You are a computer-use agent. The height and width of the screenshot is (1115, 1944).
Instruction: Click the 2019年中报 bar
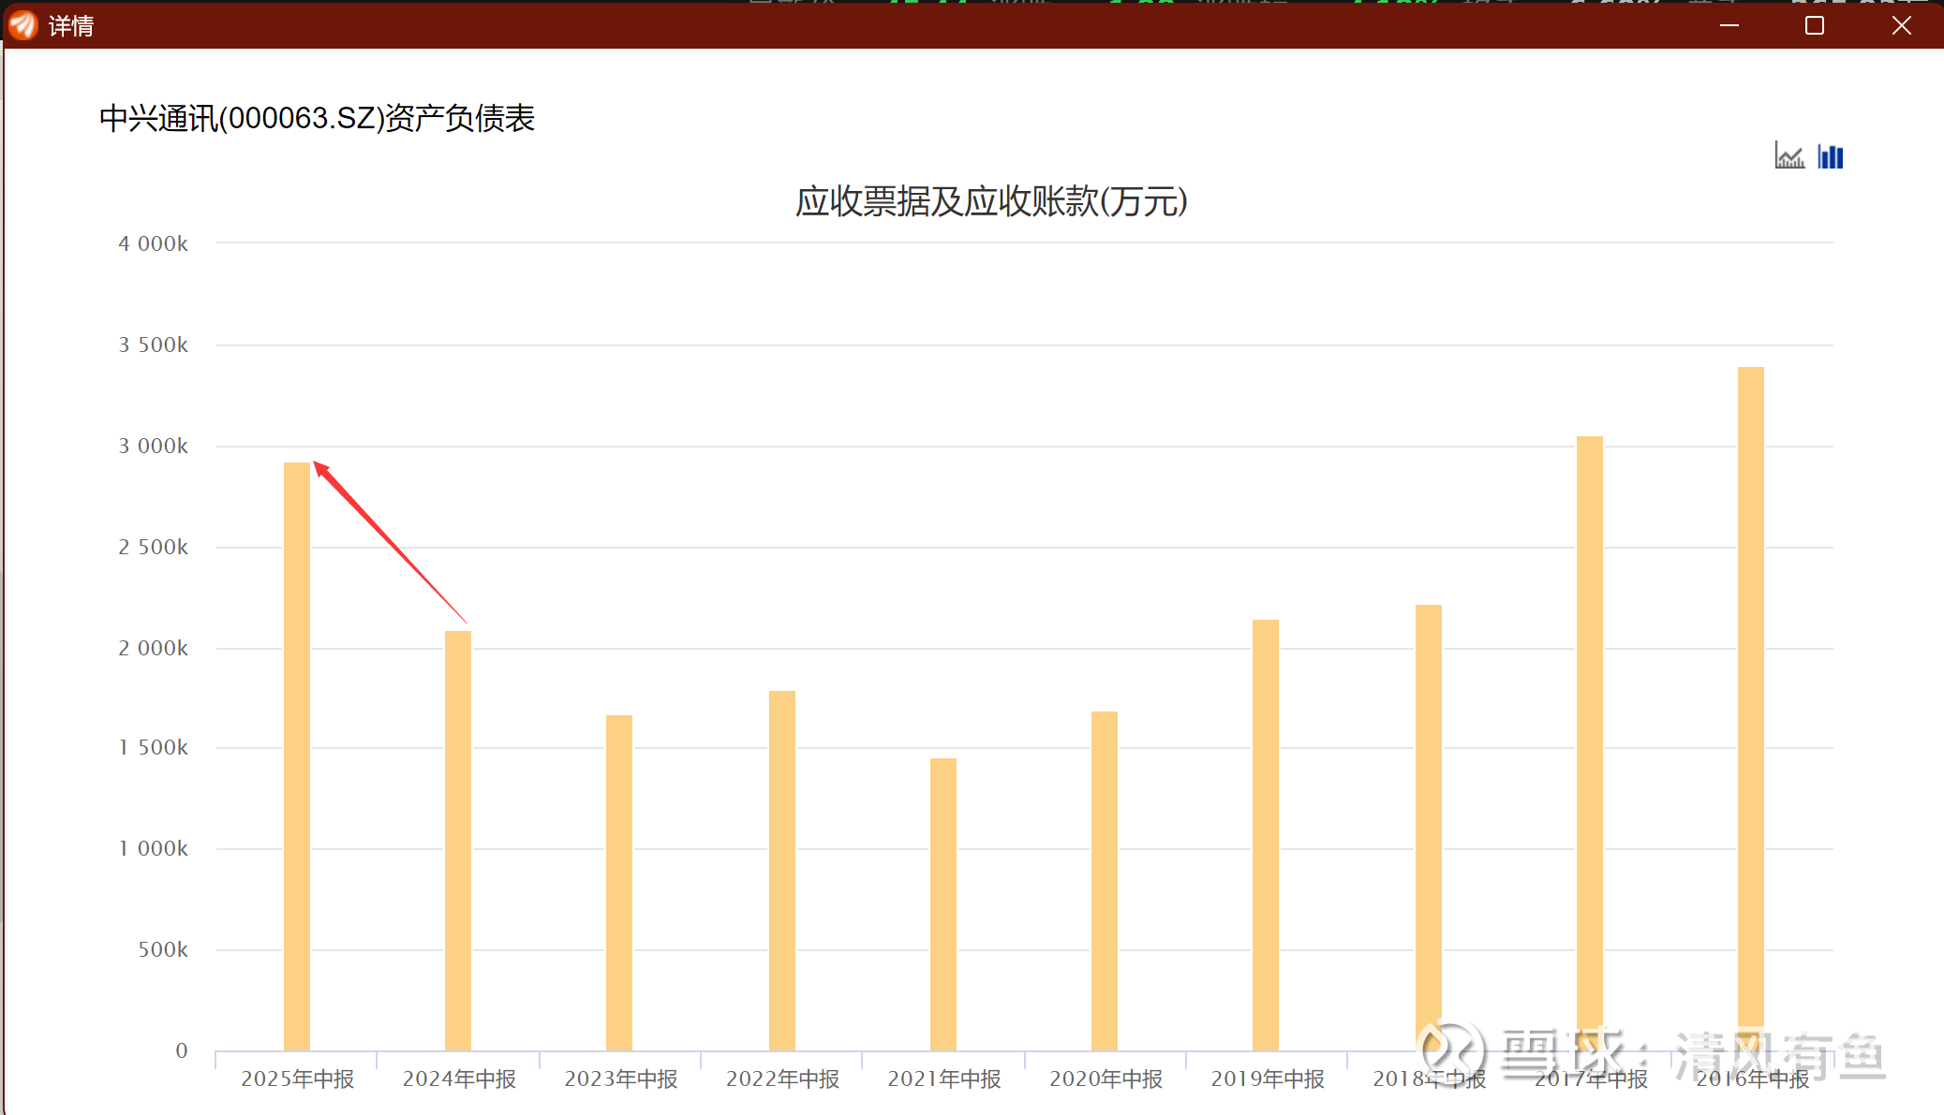pyautogui.click(x=1266, y=834)
